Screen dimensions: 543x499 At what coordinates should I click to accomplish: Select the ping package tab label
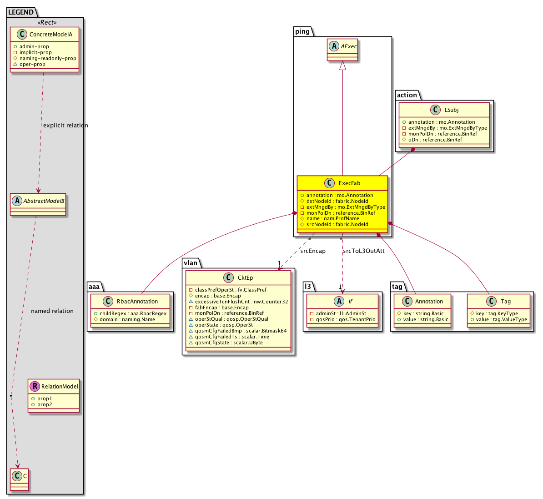click(x=302, y=31)
